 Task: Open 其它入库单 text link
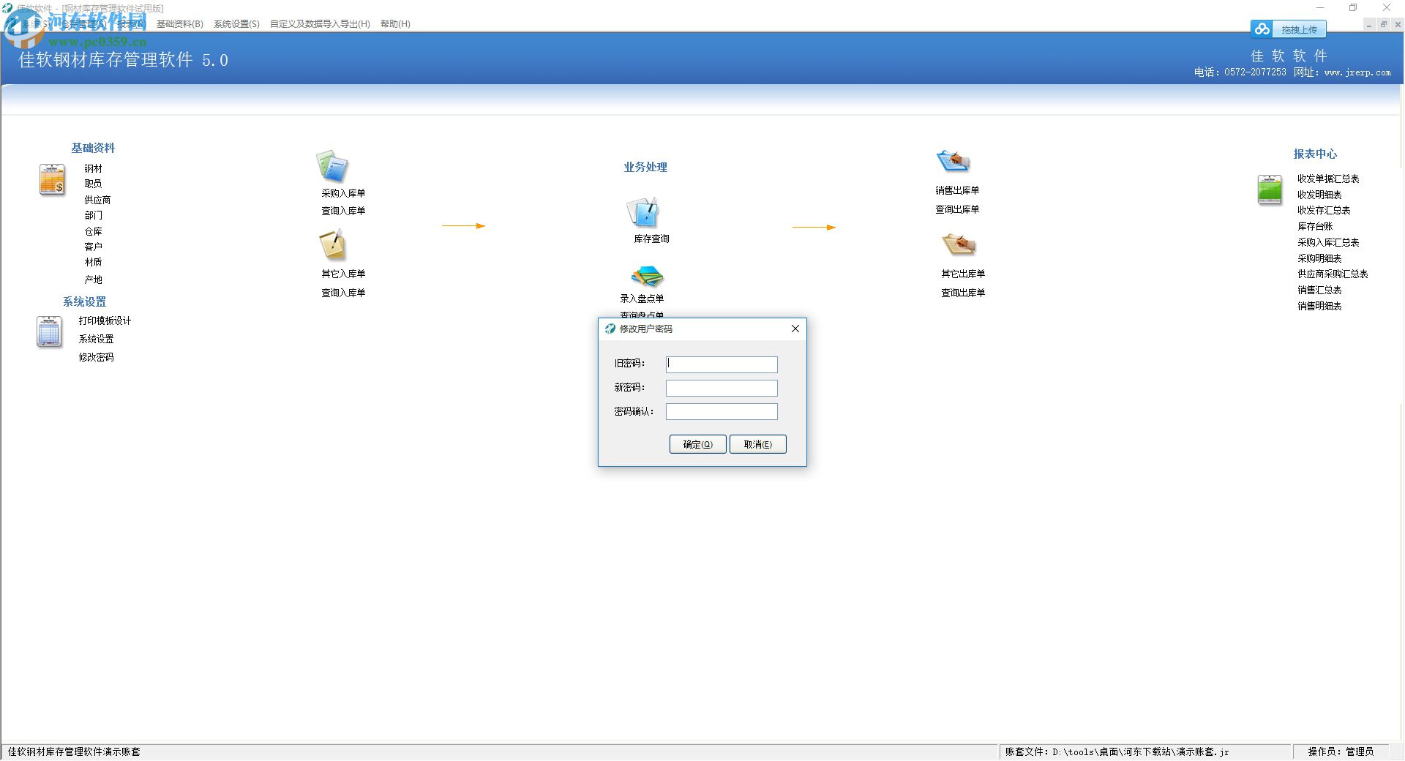[x=343, y=274]
